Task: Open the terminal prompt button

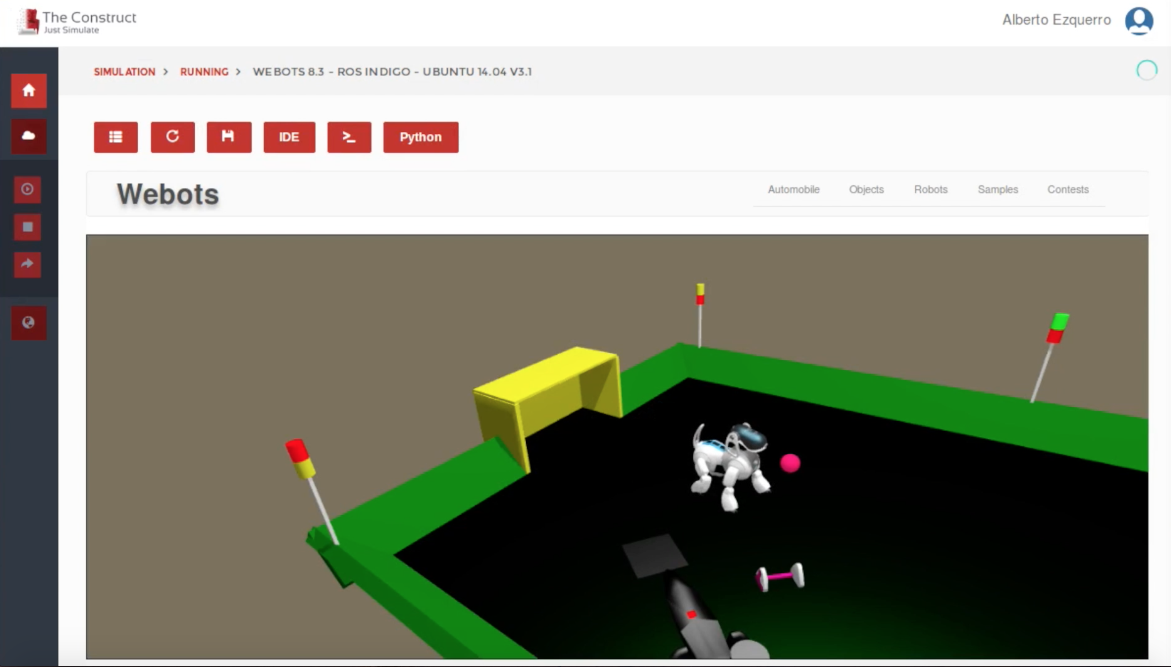Action: [x=349, y=137]
